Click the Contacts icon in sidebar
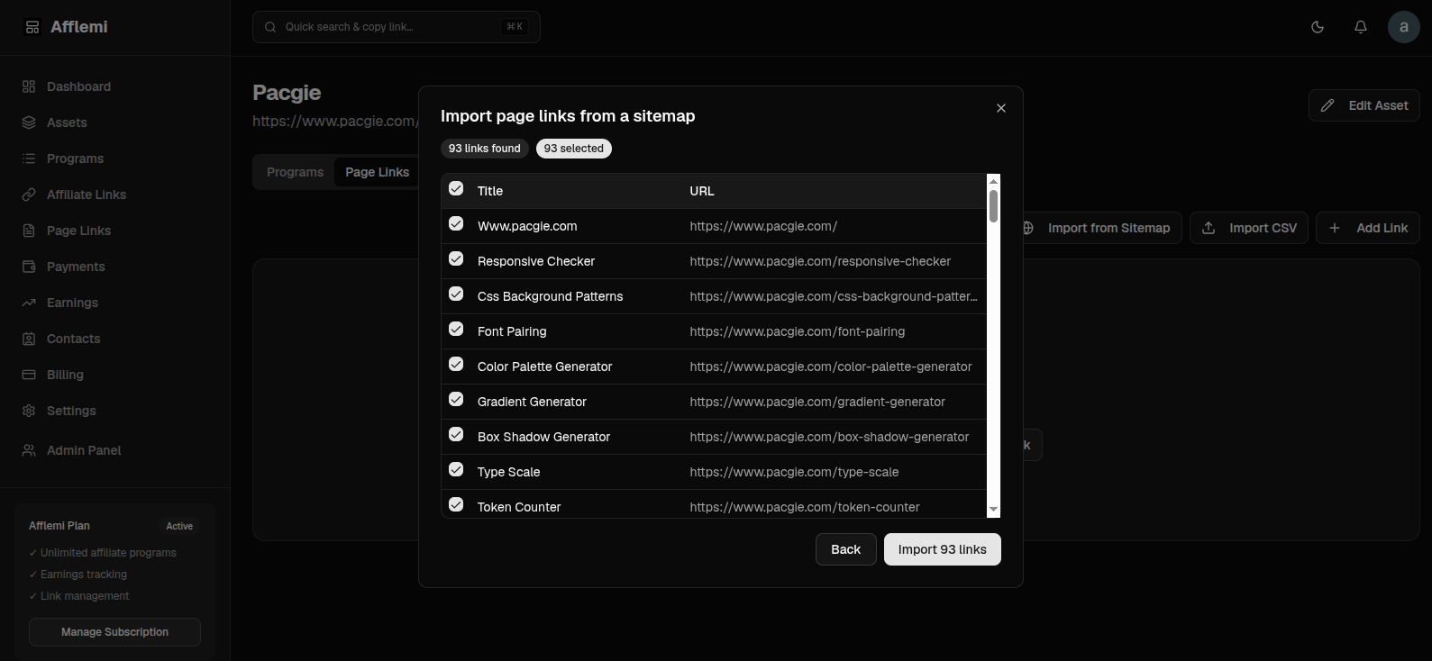This screenshot has width=1432, height=661. click(x=29, y=339)
